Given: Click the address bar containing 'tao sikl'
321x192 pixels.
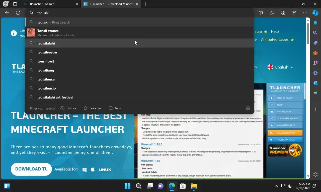Looking at the screenshot, I should click(139, 13).
